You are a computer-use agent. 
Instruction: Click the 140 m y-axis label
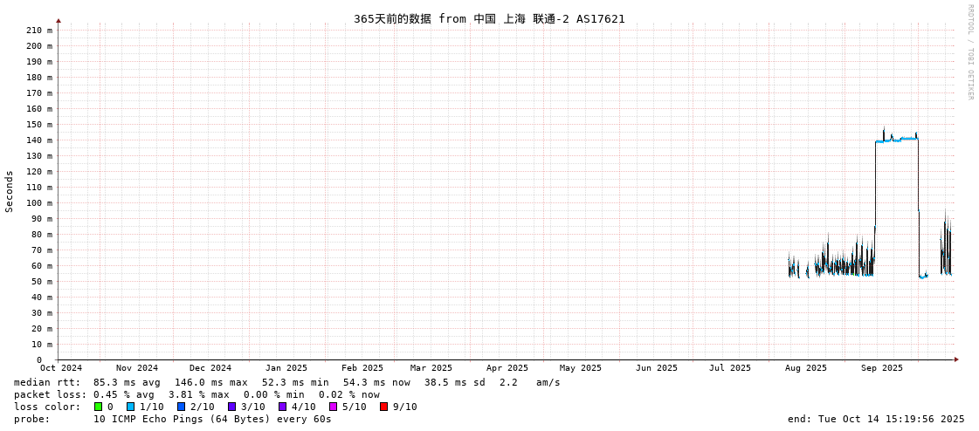pyautogui.click(x=38, y=140)
